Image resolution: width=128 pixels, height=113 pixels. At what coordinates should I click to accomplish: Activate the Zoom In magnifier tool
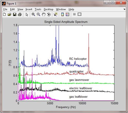point(33,14)
